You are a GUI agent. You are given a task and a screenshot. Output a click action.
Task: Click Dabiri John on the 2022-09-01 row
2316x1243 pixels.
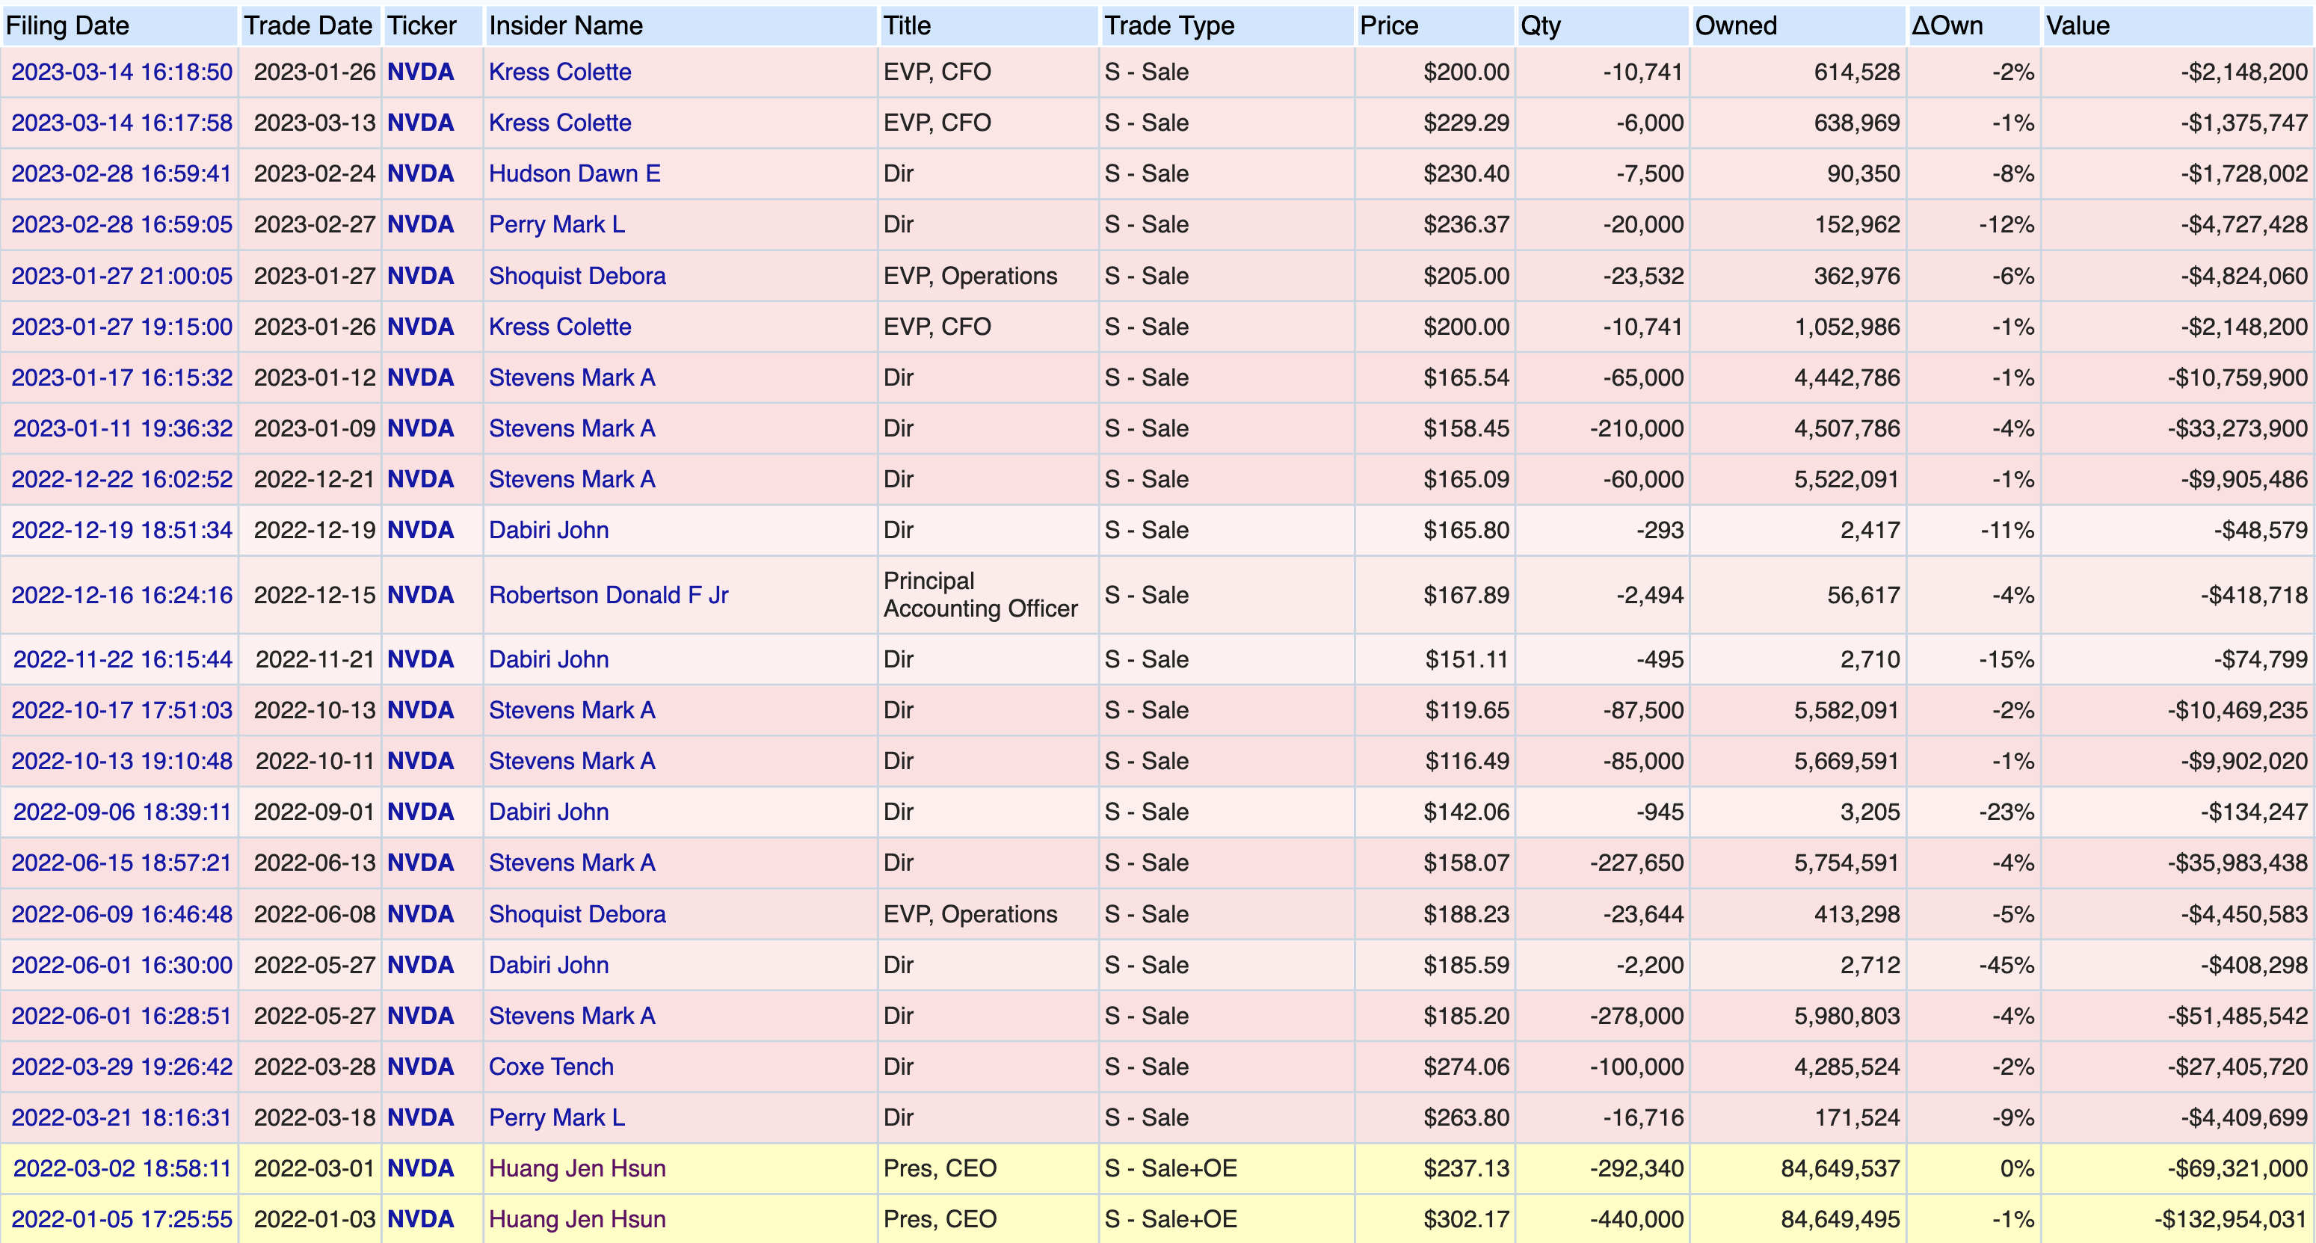click(x=549, y=812)
